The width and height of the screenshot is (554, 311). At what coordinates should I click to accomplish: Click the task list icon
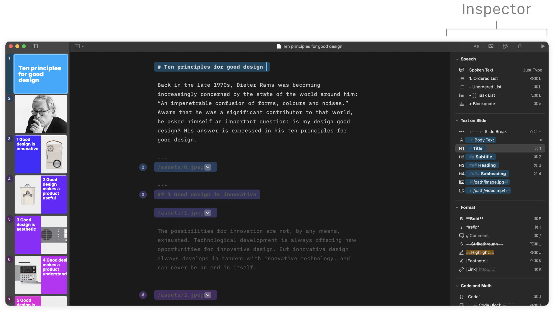tap(461, 95)
